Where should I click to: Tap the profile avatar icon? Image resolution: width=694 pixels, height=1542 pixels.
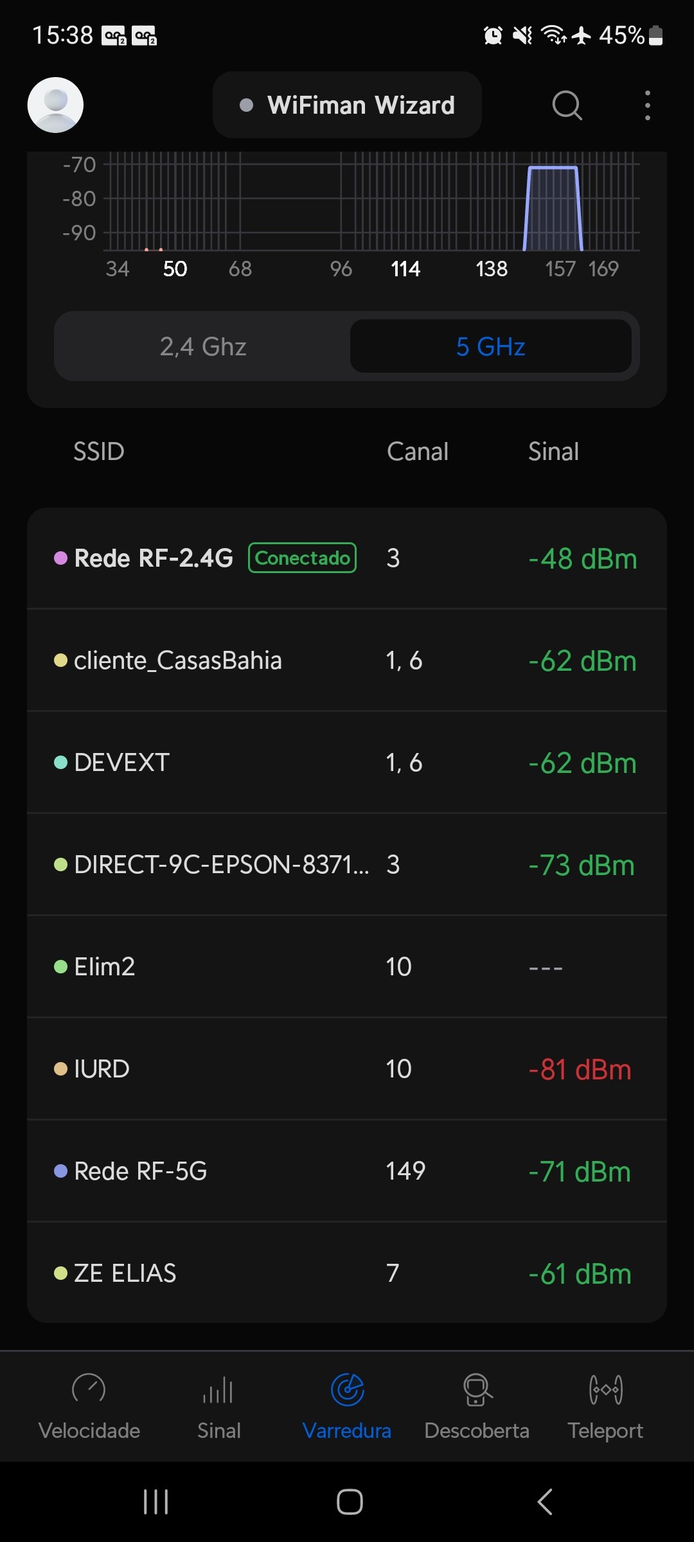pos(55,105)
